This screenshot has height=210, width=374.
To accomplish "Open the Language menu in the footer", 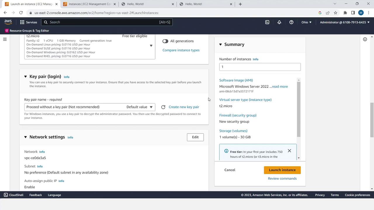I will click(54, 195).
